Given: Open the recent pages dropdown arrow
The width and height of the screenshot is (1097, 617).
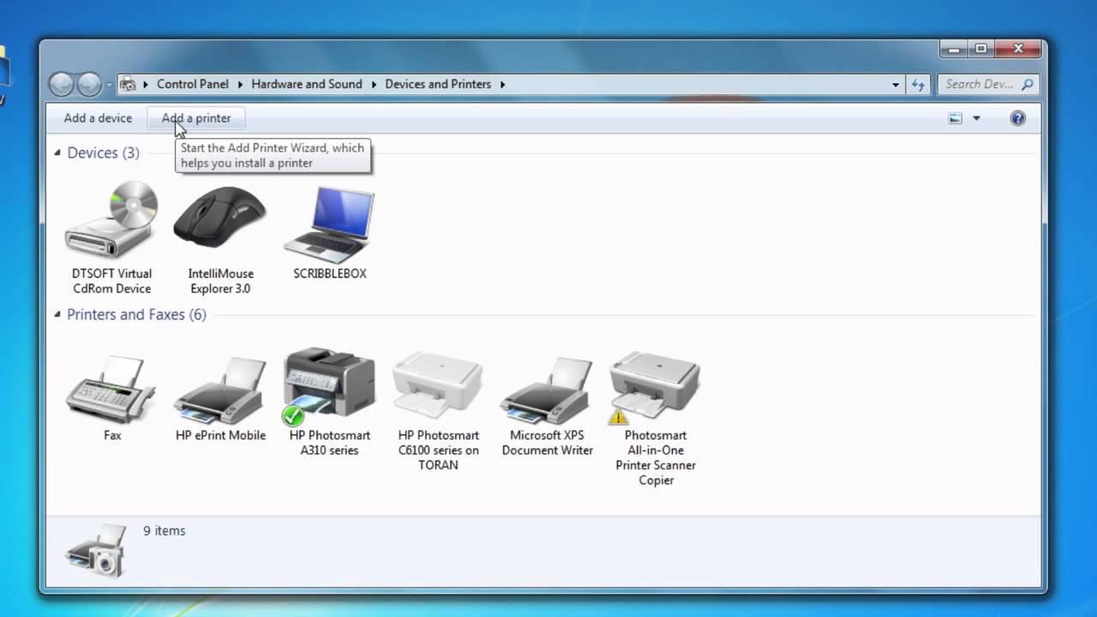Looking at the screenshot, I should pos(109,84).
